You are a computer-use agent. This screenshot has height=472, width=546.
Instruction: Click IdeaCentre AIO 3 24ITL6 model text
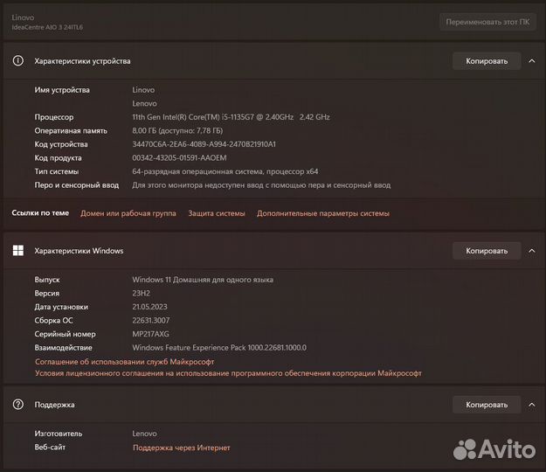47,27
